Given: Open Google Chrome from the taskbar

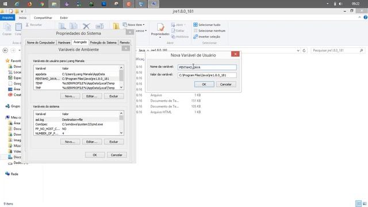Looking at the screenshot, I should coord(42,4).
